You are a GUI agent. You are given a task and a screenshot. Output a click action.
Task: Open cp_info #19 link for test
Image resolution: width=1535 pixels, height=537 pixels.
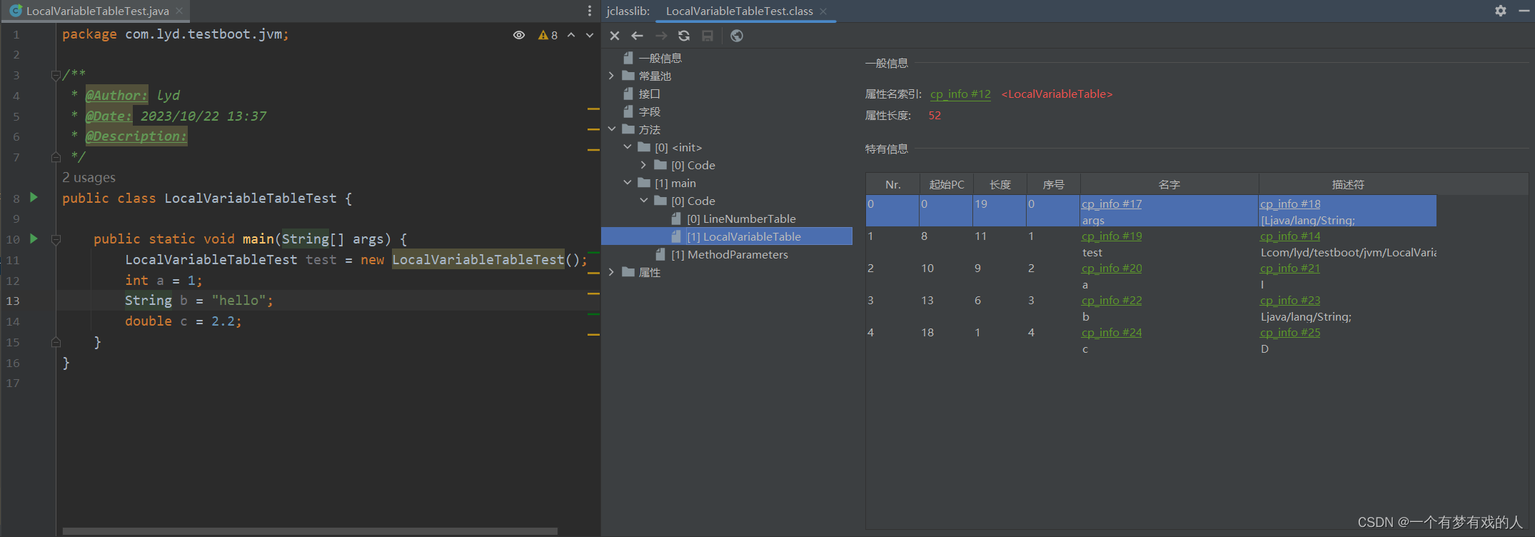pyautogui.click(x=1112, y=236)
